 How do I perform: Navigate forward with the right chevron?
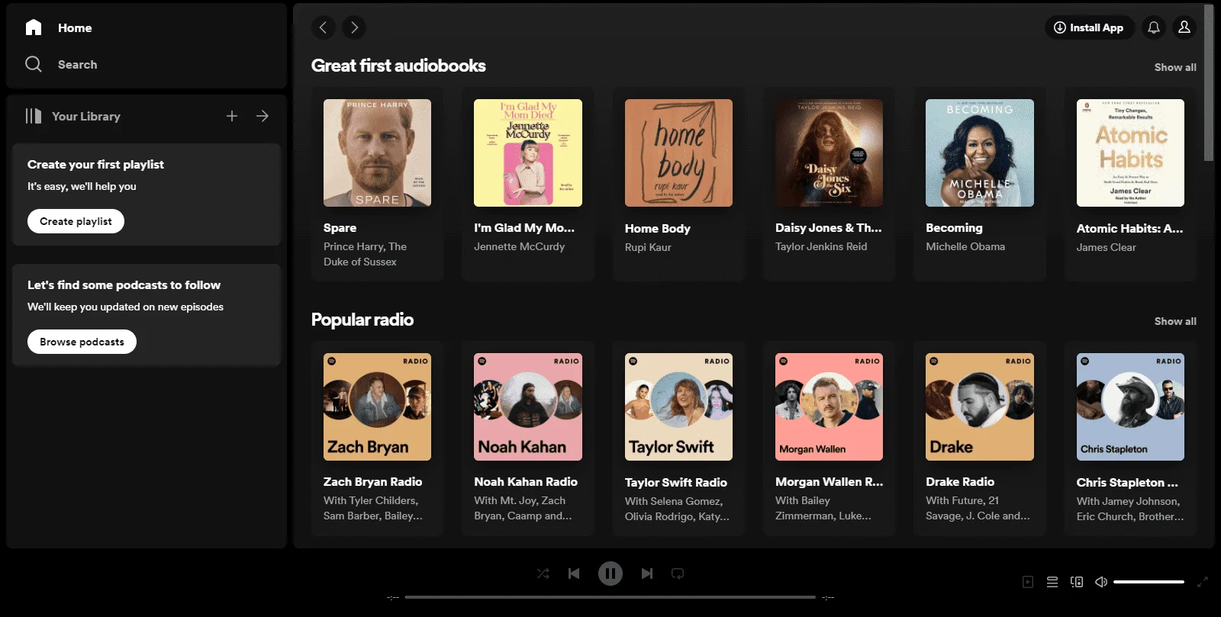coord(354,27)
